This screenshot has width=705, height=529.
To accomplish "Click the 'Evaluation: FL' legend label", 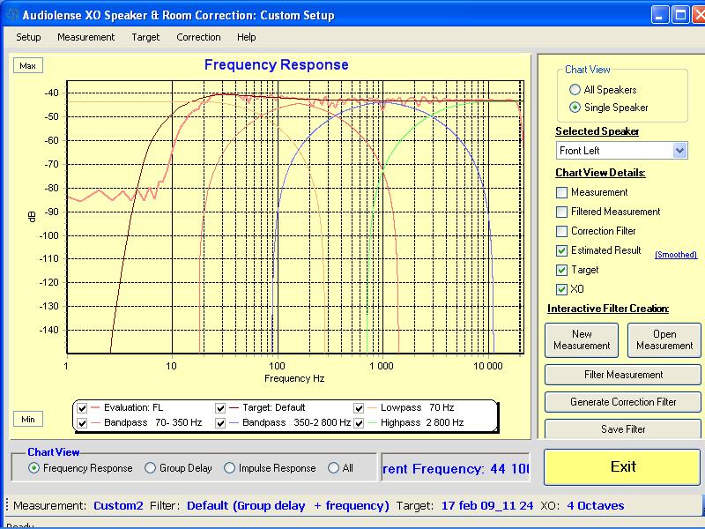I will 134,407.
